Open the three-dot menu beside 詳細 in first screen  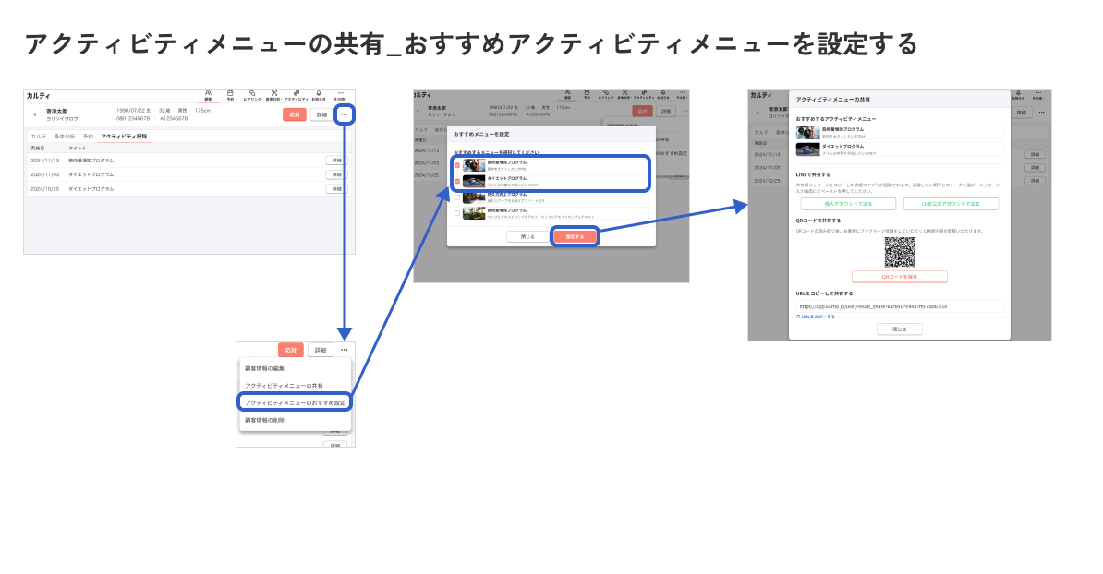coord(344,114)
